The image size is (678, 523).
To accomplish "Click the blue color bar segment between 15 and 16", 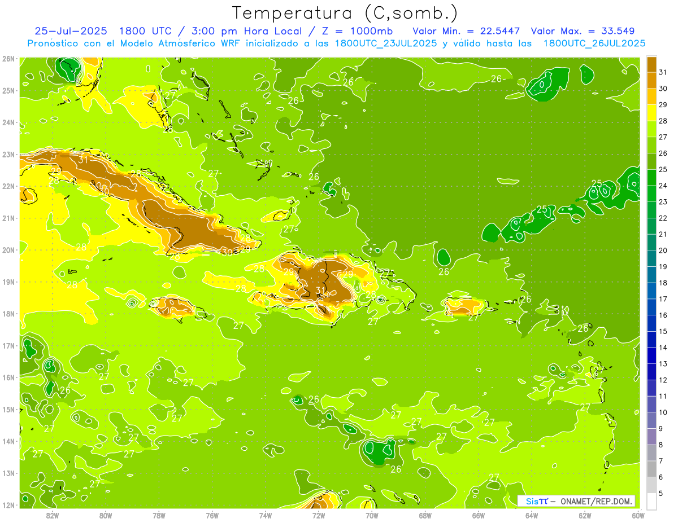I will [x=651, y=323].
